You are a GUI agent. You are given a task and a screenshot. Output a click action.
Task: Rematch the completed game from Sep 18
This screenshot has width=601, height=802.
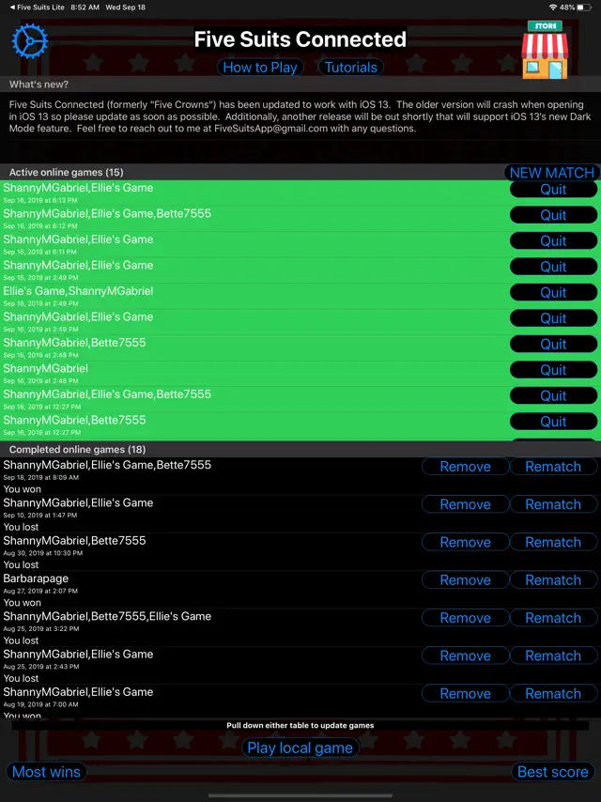[553, 467]
